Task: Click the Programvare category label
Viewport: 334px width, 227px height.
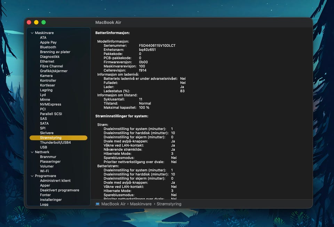Action: pyautogui.click(x=45, y=176)
